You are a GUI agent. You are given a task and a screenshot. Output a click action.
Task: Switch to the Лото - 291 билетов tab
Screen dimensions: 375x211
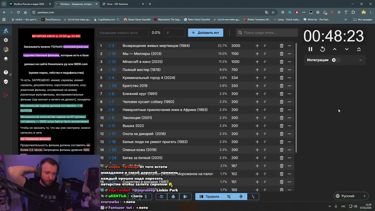(123, 4)
